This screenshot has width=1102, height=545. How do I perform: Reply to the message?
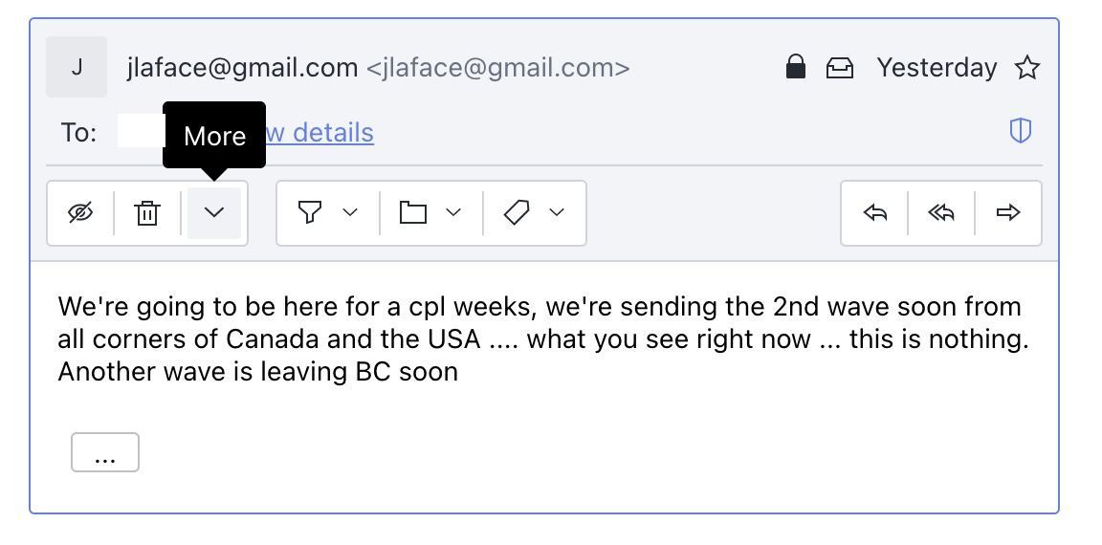[x=874, y=213]
